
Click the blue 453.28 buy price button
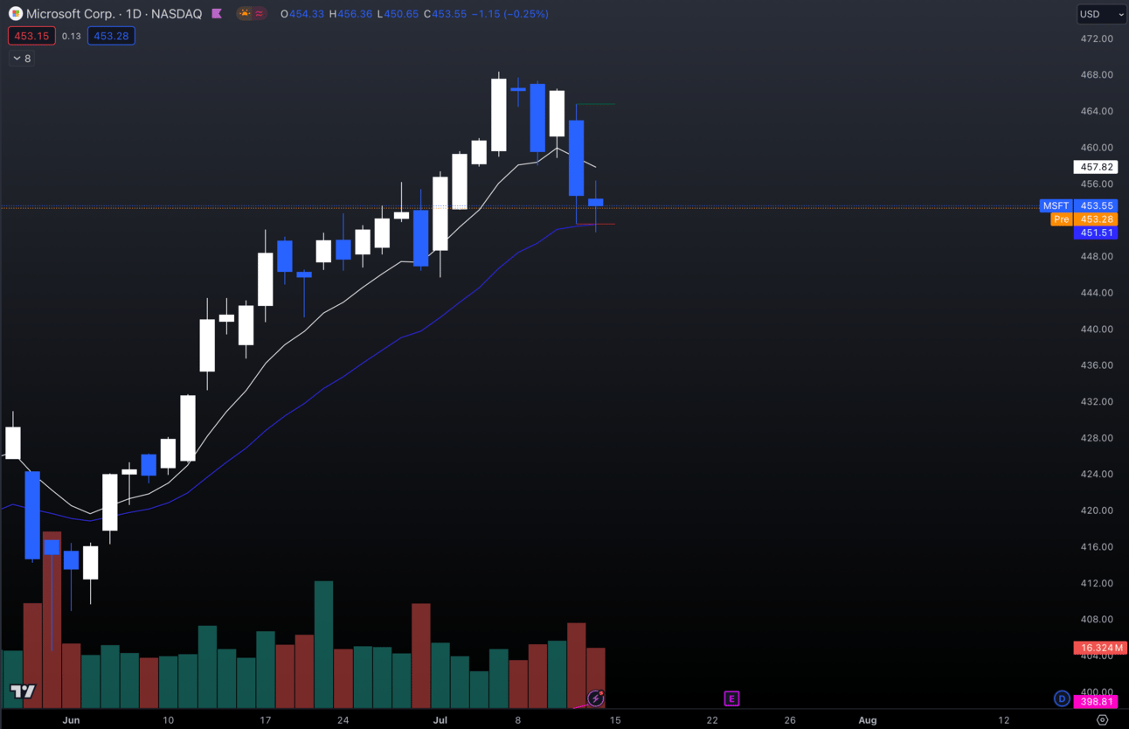point(111,36)
